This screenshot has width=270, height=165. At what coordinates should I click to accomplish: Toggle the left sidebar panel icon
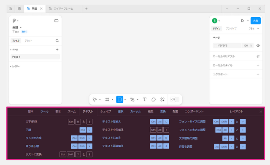56,21
